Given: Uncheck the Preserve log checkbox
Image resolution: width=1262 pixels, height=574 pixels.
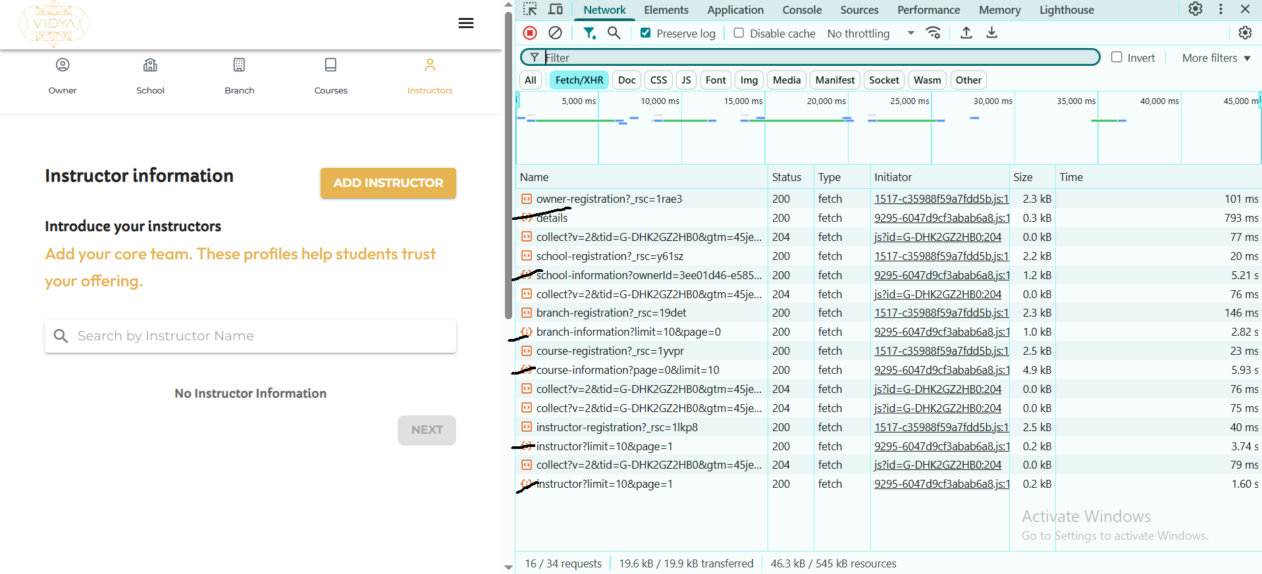Looking at the screenshot, I should tap(646, 33).
